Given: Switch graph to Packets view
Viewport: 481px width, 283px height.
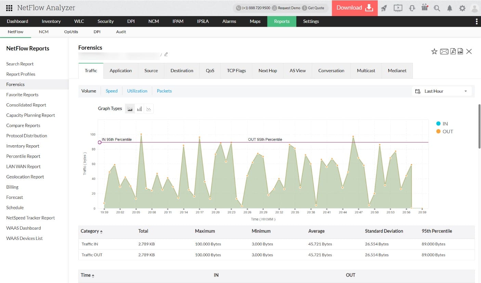Looking at the screenshot, I should [164, 91].
